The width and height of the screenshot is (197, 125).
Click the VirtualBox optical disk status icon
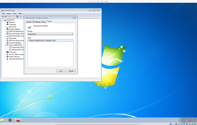point(173,124)
